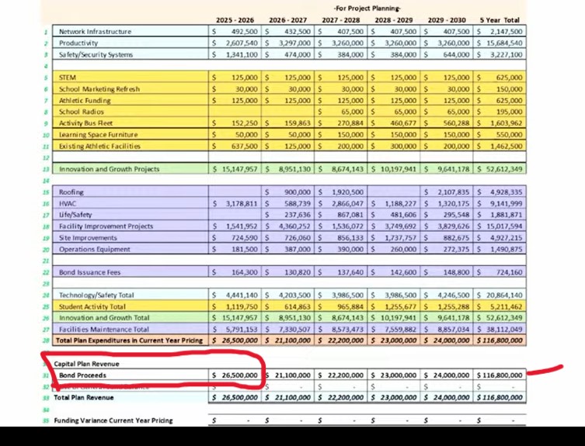The image size is (585, 446).
Task: Select the Network Infrastructure row label
Action: click(x=95, y=32)
